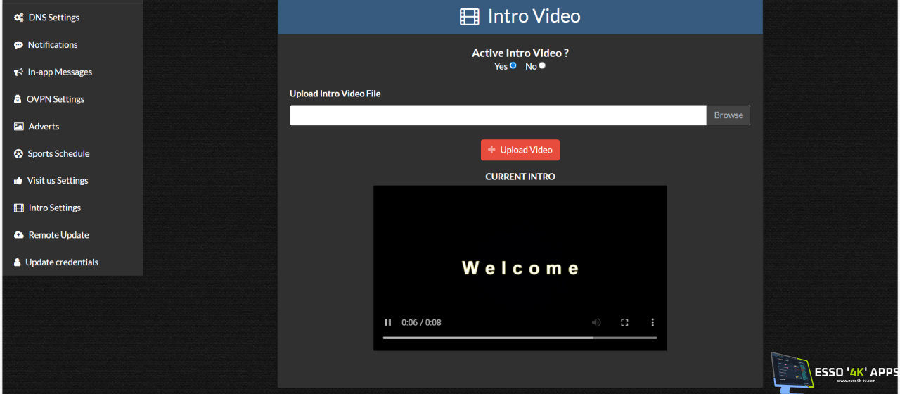This screenshot has width=900, height=394.
Task: Open Update credentials menu item
Action: point(62,262)
